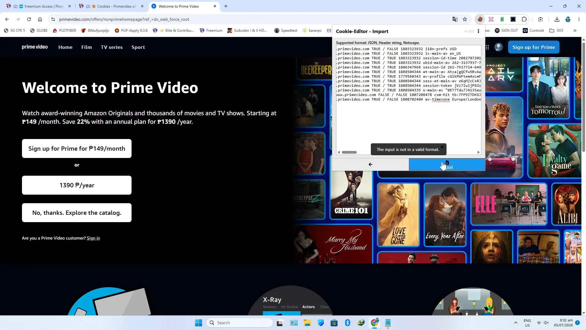Open the Cookie-Editor three-dot menu
The width and height of the screenshot is (586, 330).
478,31
